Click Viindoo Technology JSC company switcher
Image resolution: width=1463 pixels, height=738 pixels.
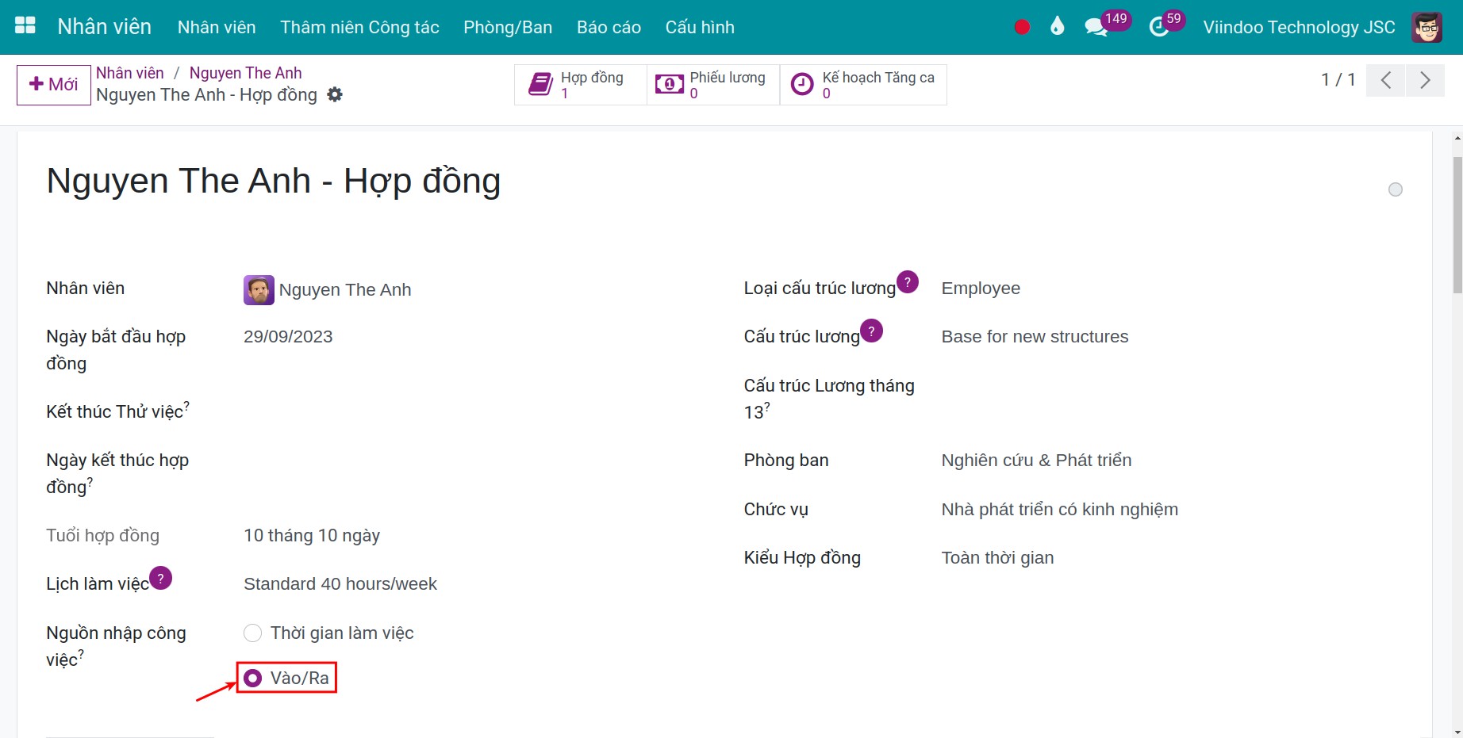coord(1299,27)
